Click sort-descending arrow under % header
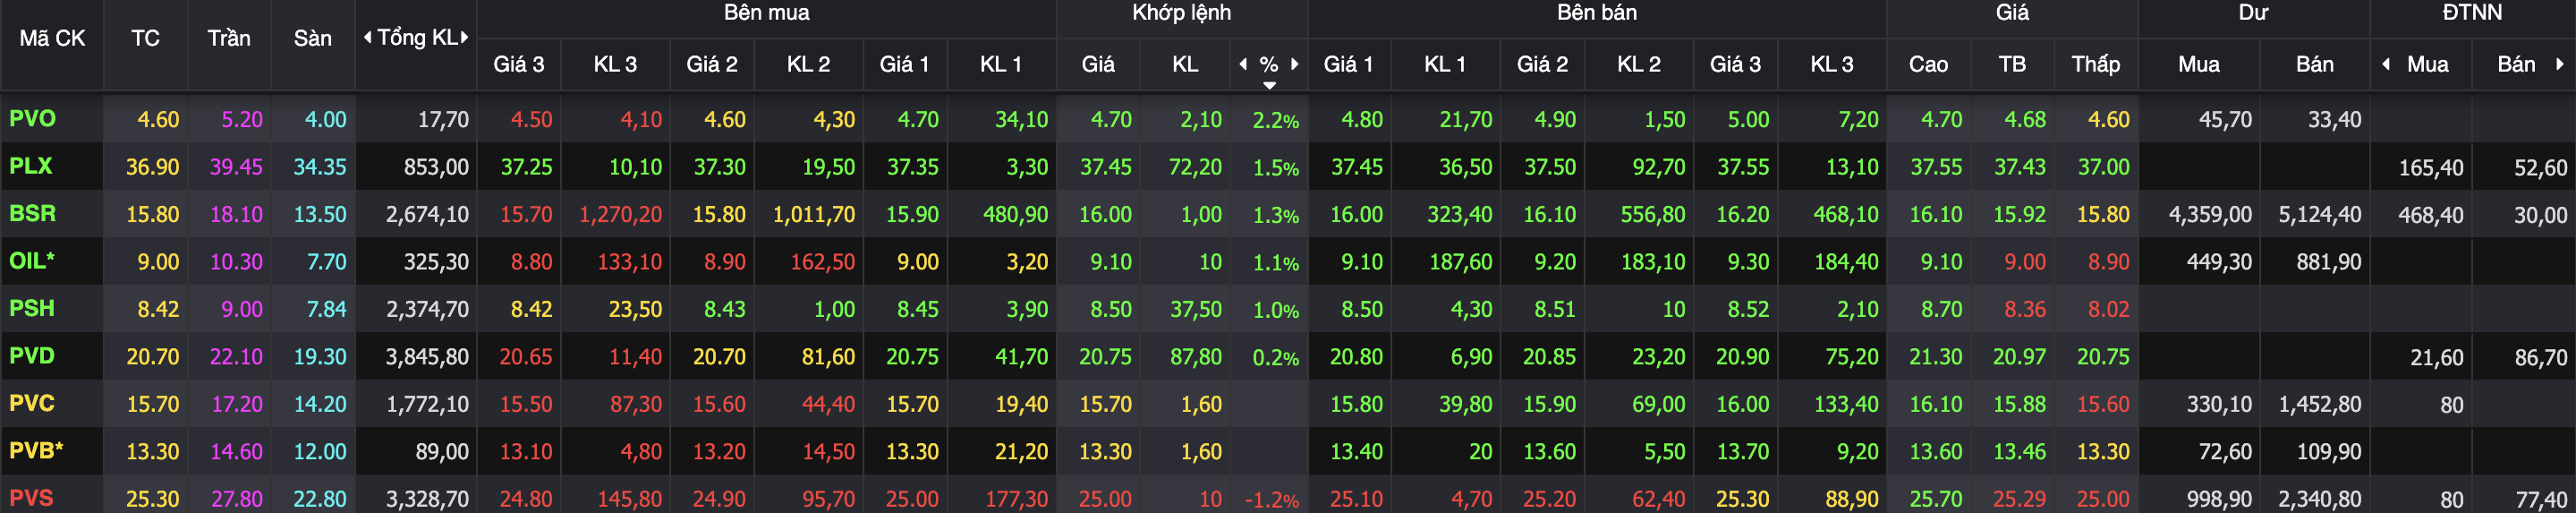The height and width of the screenshot is (513, 2576). point(1269,86)
